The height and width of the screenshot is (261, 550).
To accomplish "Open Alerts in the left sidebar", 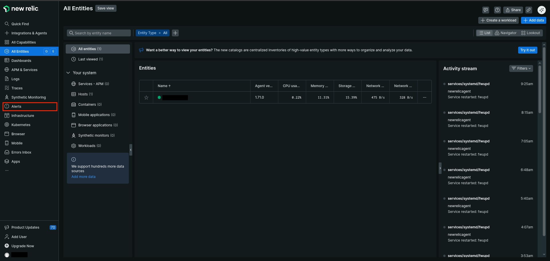I will point(16,107).
